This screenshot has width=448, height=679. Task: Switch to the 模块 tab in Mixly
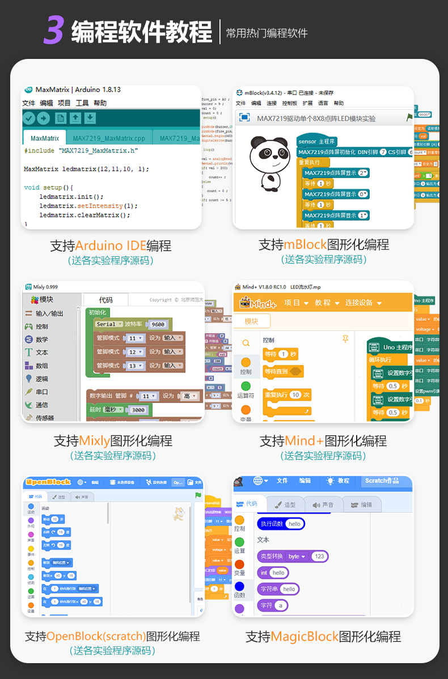[43, 299]
